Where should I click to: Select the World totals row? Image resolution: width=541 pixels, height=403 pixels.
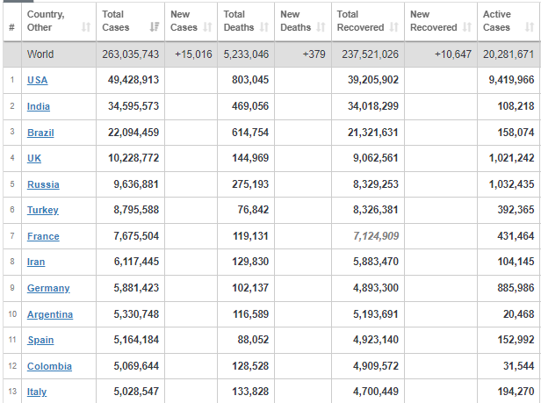[271, 54]
